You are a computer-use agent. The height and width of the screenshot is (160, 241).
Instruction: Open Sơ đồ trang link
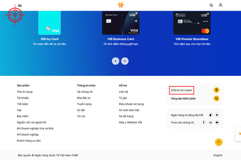126,116
